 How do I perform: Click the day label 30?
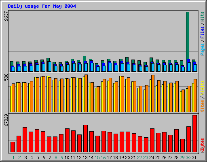coord(188,158)
